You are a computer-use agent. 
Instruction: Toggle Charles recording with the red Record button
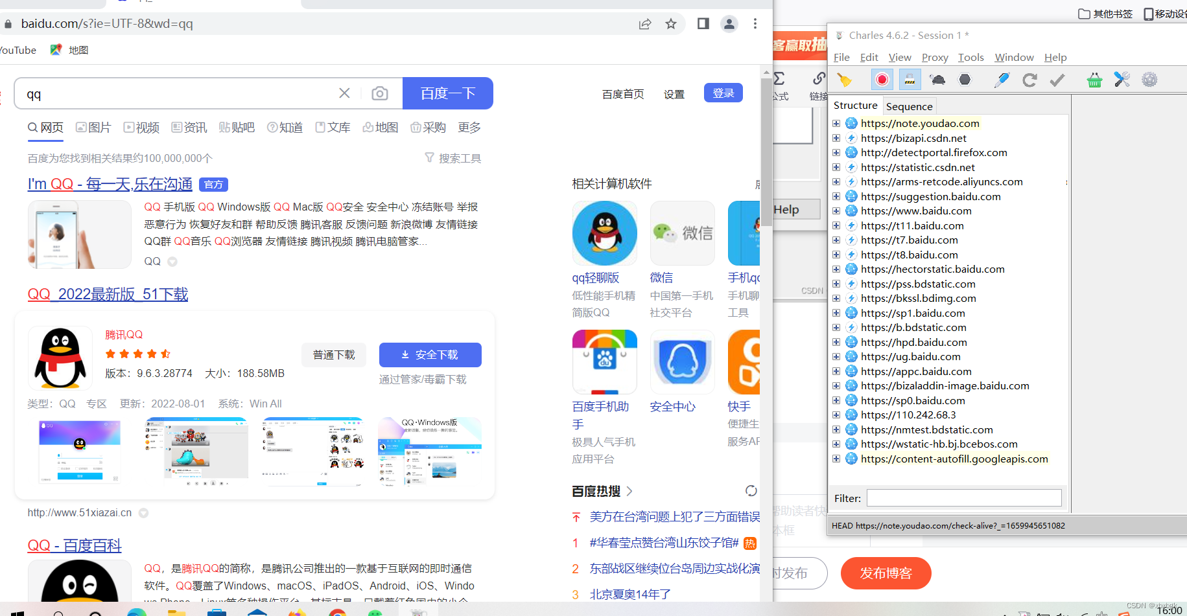coord(882,80)
